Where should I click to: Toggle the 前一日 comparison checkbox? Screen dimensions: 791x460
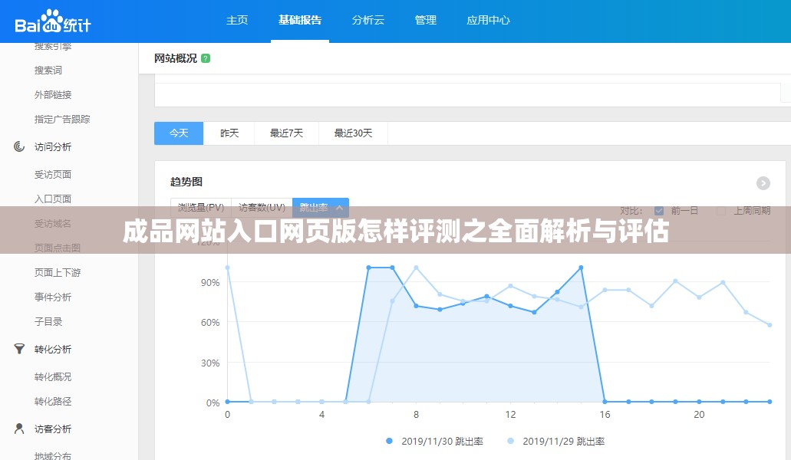[x=658, y=211]
